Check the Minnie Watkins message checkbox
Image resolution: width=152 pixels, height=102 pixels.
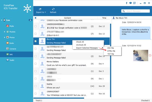35,64
